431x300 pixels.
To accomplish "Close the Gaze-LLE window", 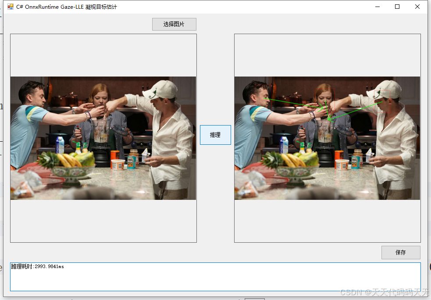I will click(x=417, y=7).
